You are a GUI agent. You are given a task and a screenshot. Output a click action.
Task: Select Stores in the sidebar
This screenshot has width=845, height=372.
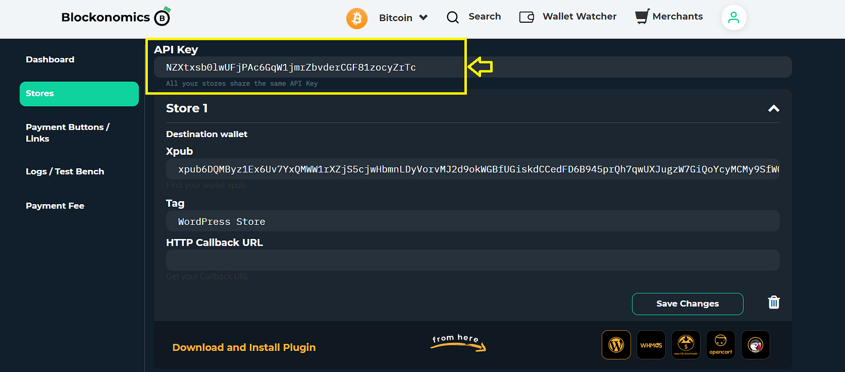point(79,94)
